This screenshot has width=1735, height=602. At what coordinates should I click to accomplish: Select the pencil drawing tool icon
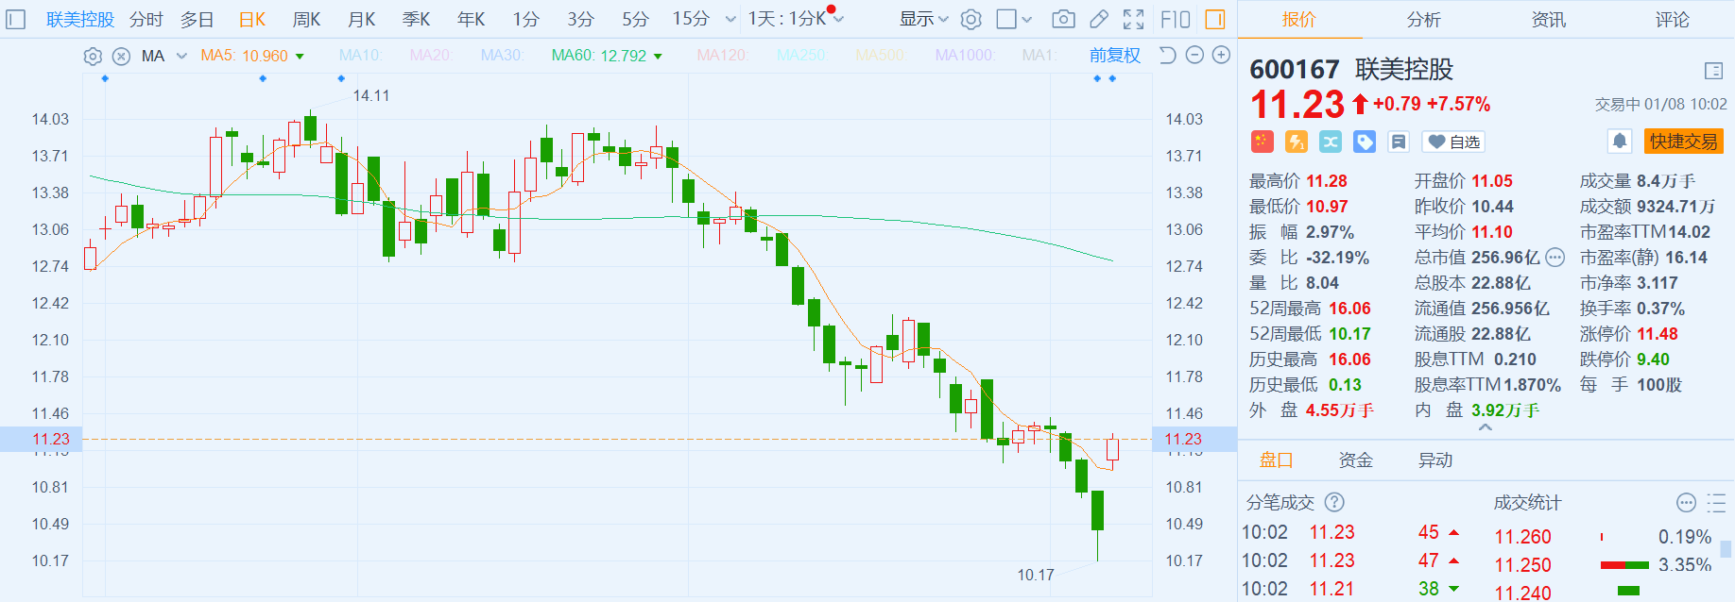1099,19
